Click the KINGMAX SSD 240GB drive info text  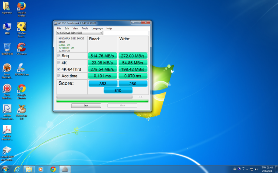[71, 38]
